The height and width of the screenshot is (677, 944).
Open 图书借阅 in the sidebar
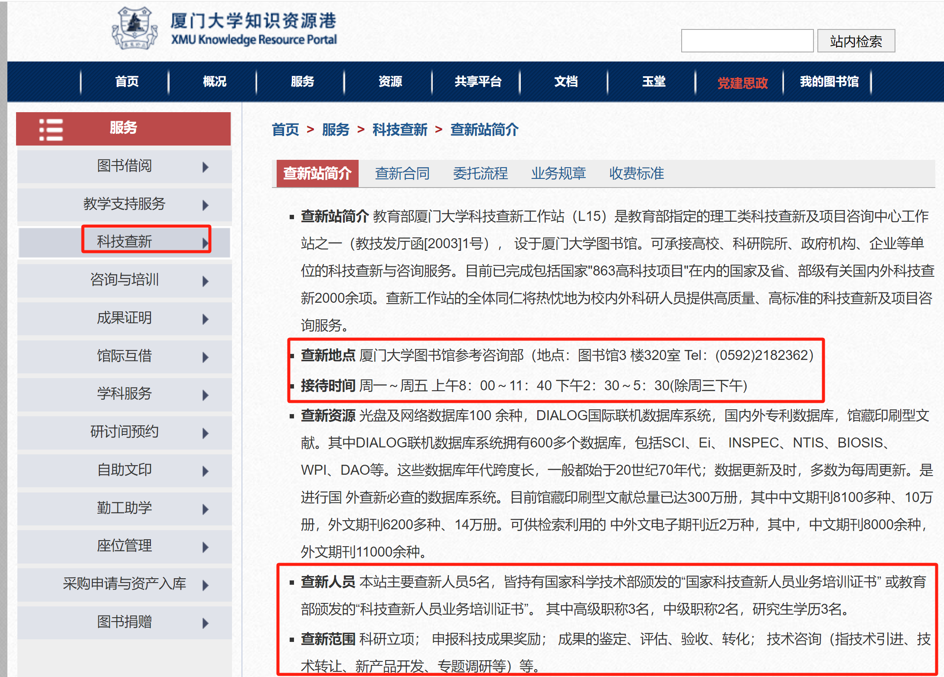124,167
